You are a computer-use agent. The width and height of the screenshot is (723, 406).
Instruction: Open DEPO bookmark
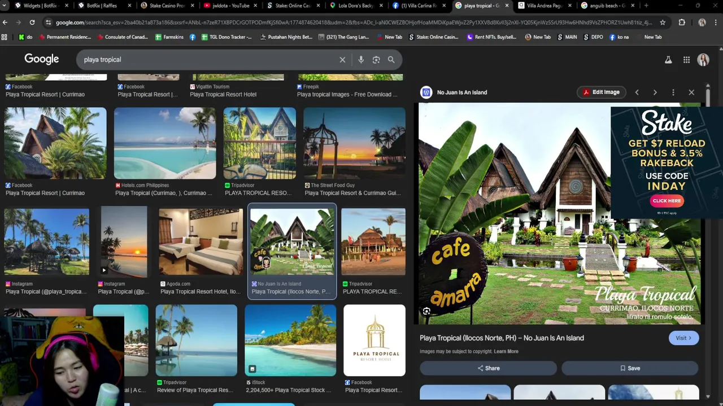[593, 37]
